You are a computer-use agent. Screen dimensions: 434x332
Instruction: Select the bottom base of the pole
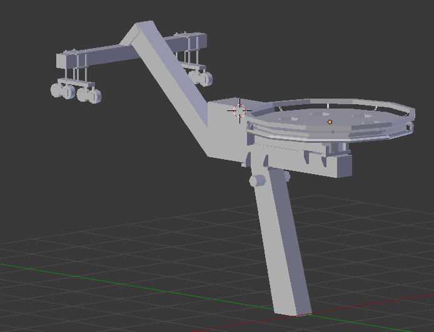pyautogui.click(x=293, y=307)
